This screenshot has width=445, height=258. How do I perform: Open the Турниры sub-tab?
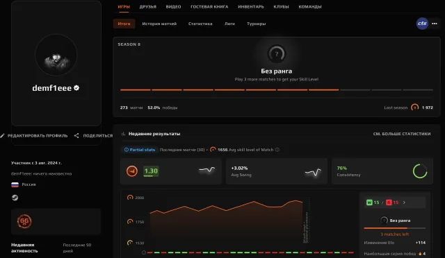coord(256,24)
